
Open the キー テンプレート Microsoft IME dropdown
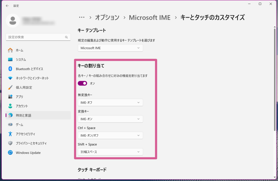(x=110, y=48)
